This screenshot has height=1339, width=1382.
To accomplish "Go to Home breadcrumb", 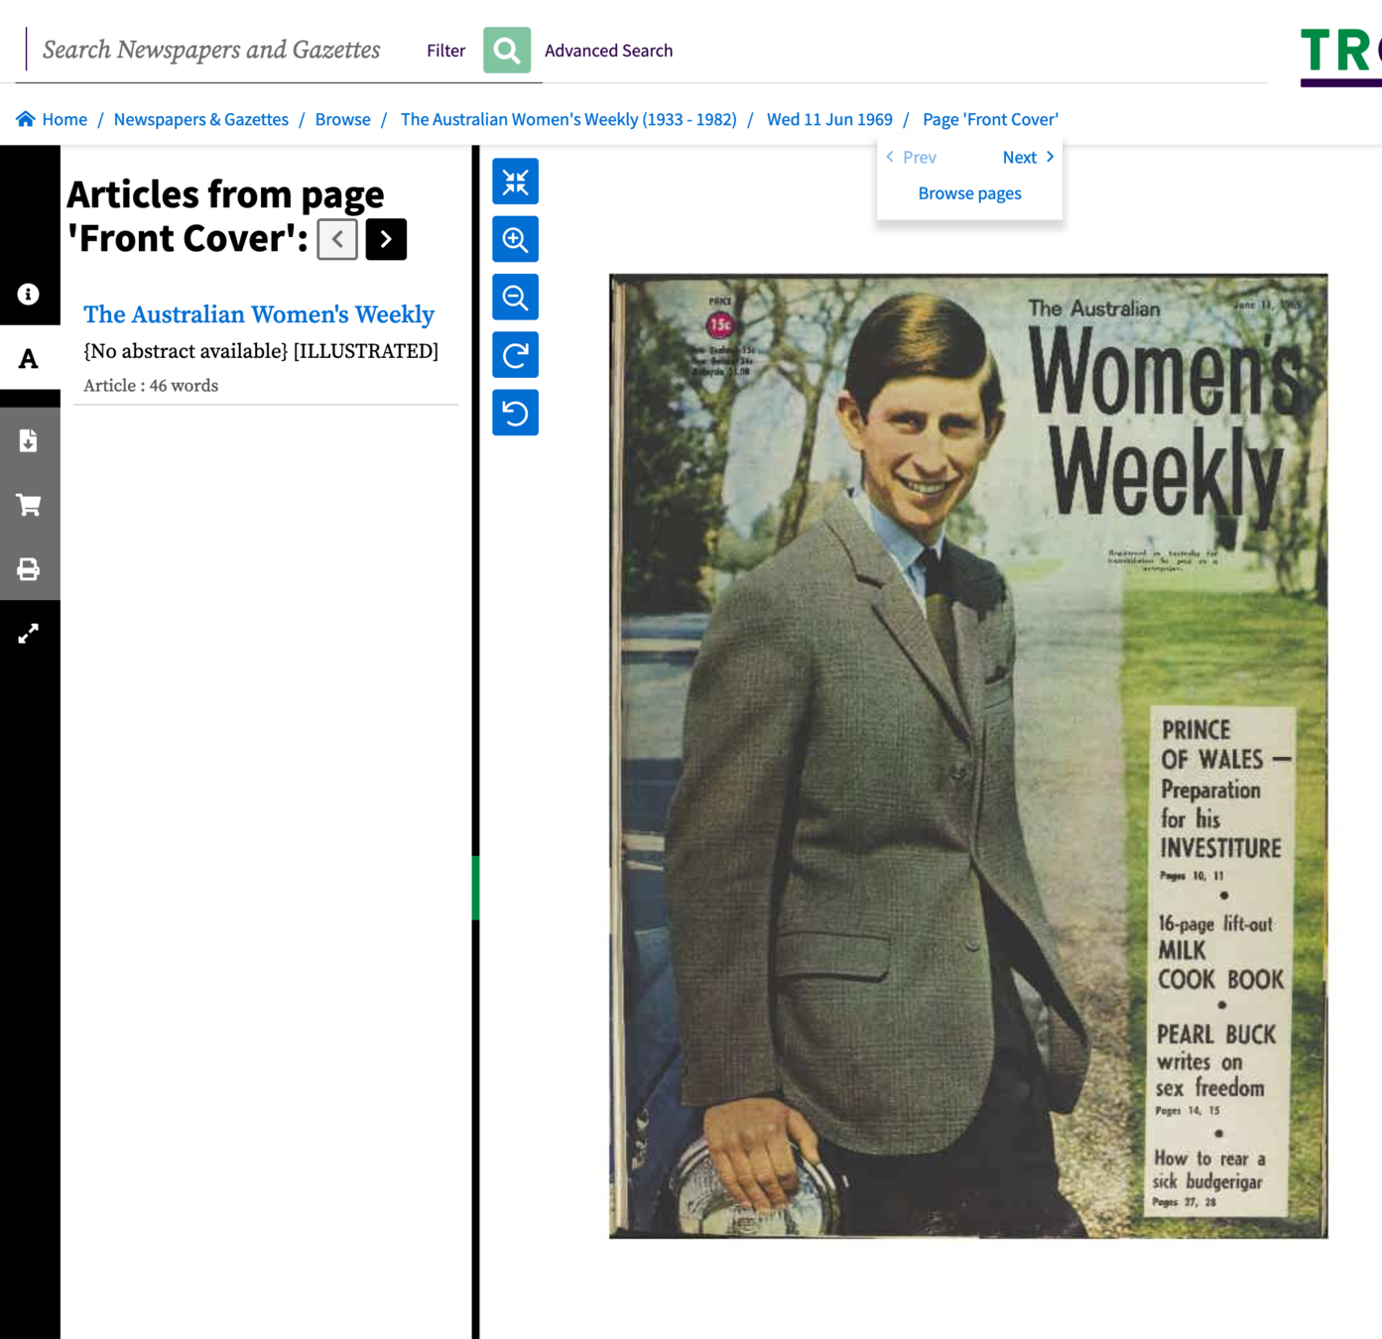I will click(64, 119).
